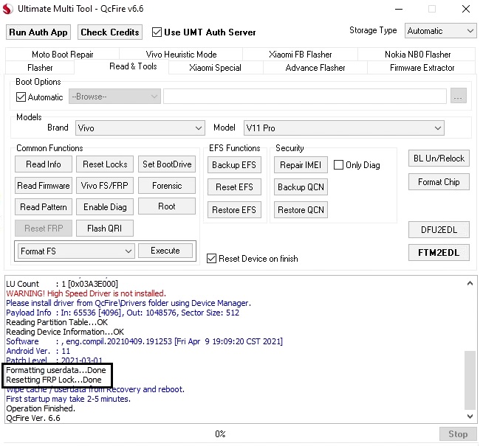Click the Enable Diag button
The width and height of the screenshot is (483, 446).
[x=105, y=207]
